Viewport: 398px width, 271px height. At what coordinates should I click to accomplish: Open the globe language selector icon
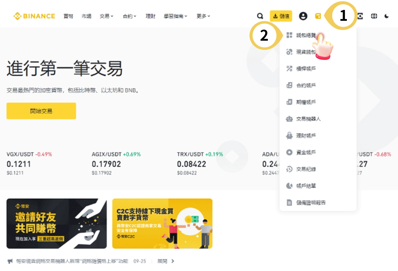[374, 16]
